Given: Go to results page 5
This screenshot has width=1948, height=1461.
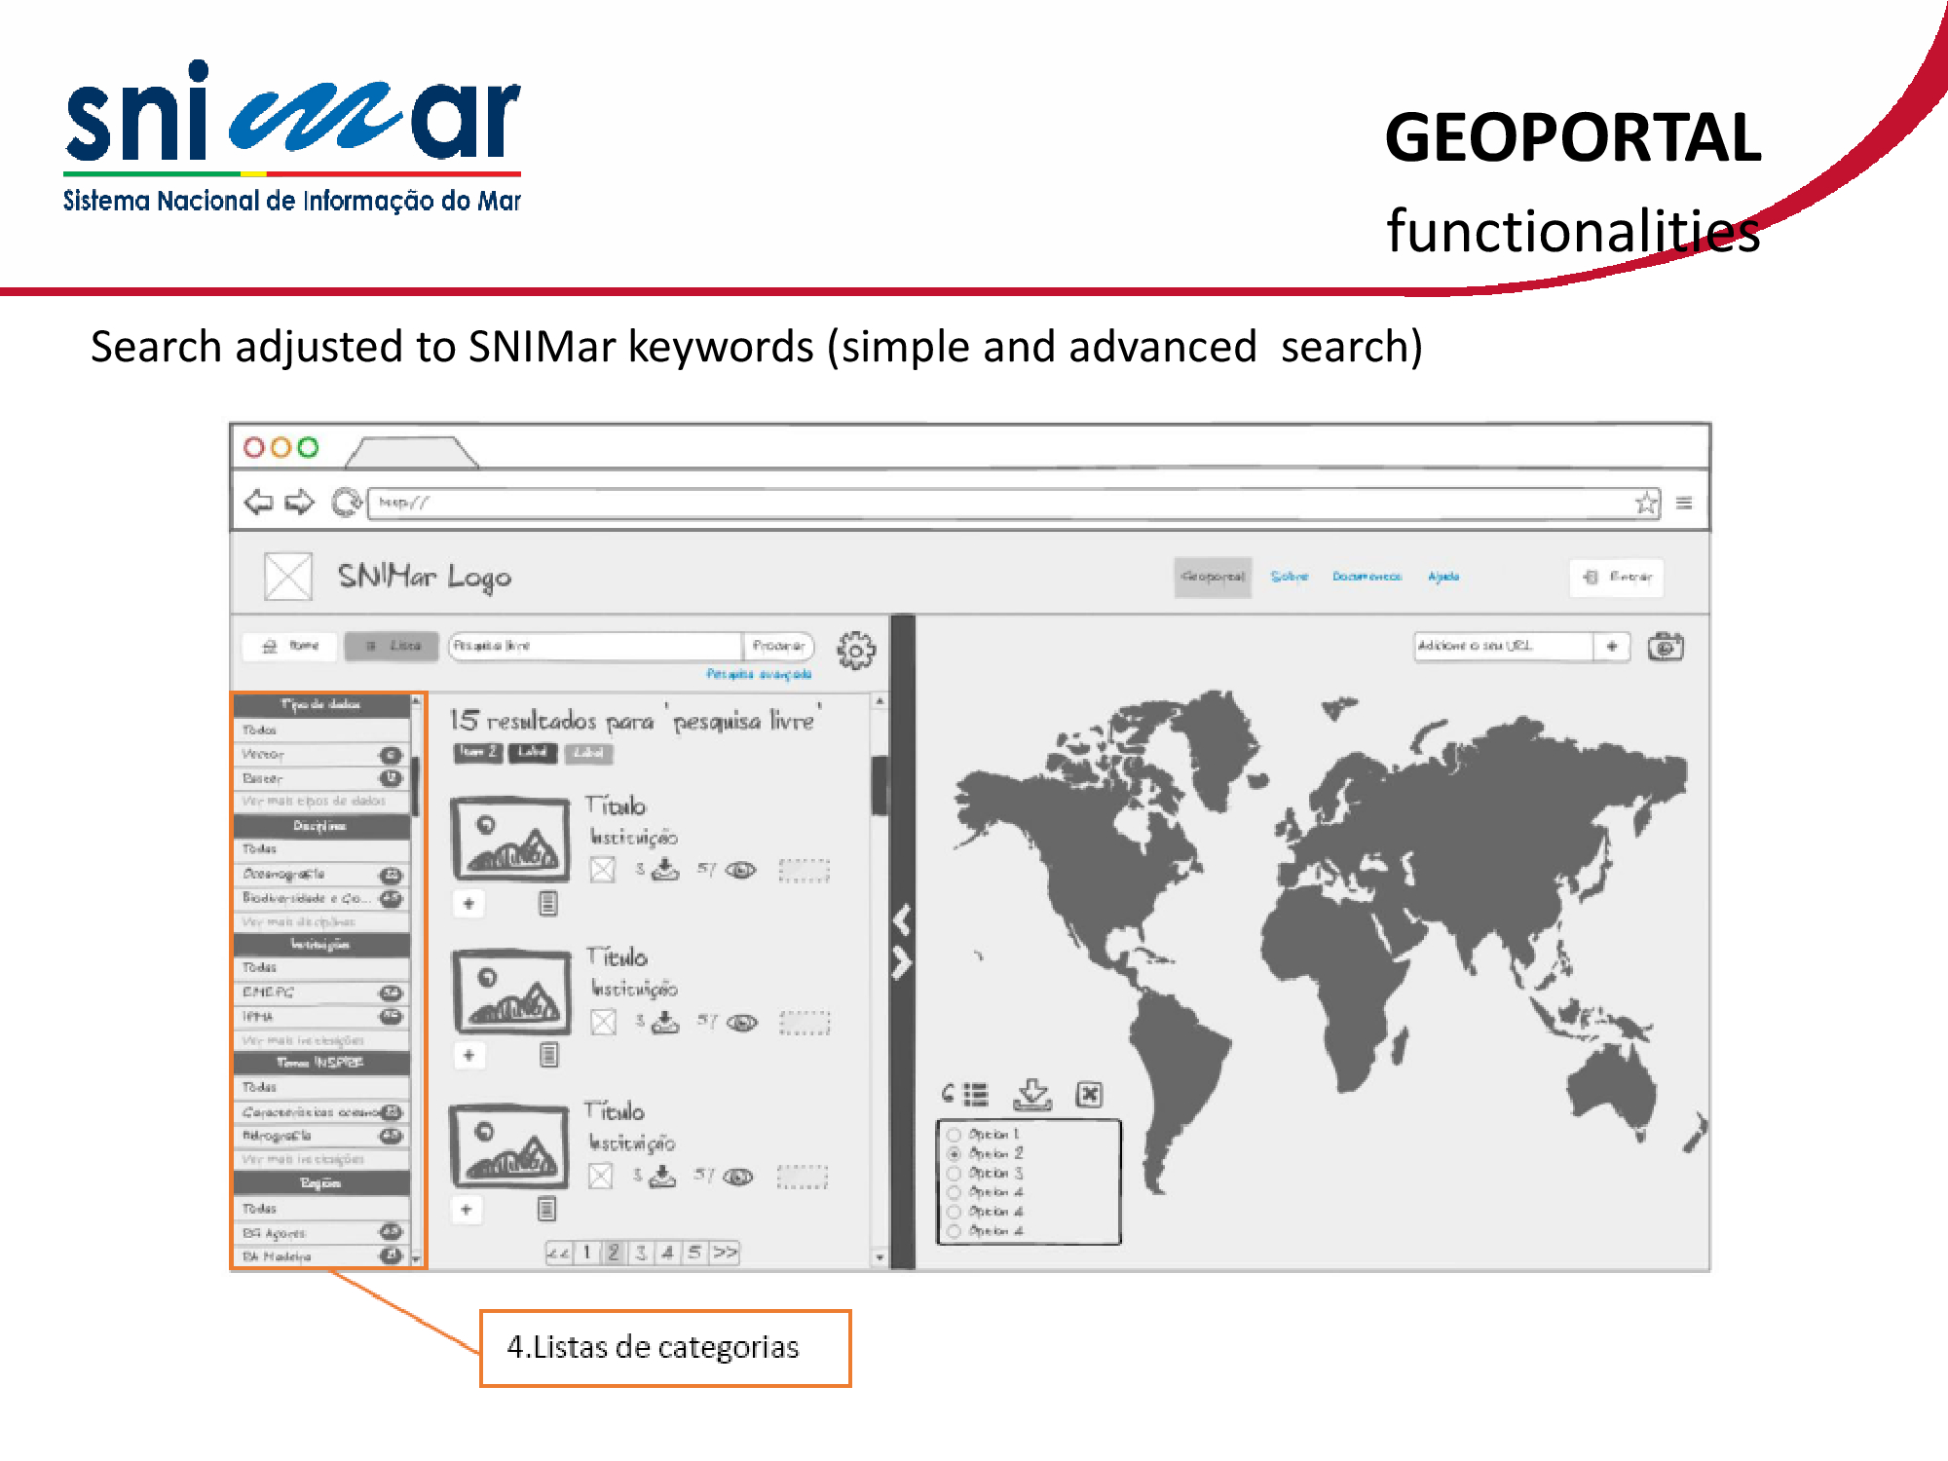Looking at the screenshot, I should coord(694,1253).
